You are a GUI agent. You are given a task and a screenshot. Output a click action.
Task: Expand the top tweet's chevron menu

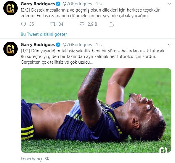pos(169,4)
